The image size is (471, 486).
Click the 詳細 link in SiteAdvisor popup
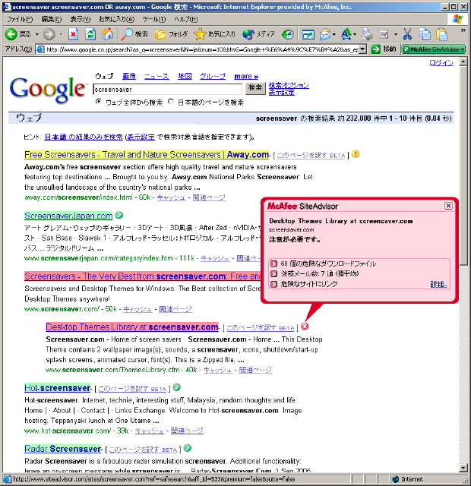coord(438,284)
